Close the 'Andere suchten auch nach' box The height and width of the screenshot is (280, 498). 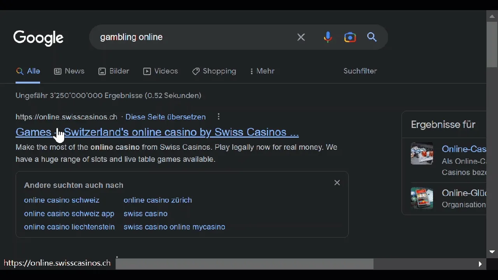tap(337, 183)
